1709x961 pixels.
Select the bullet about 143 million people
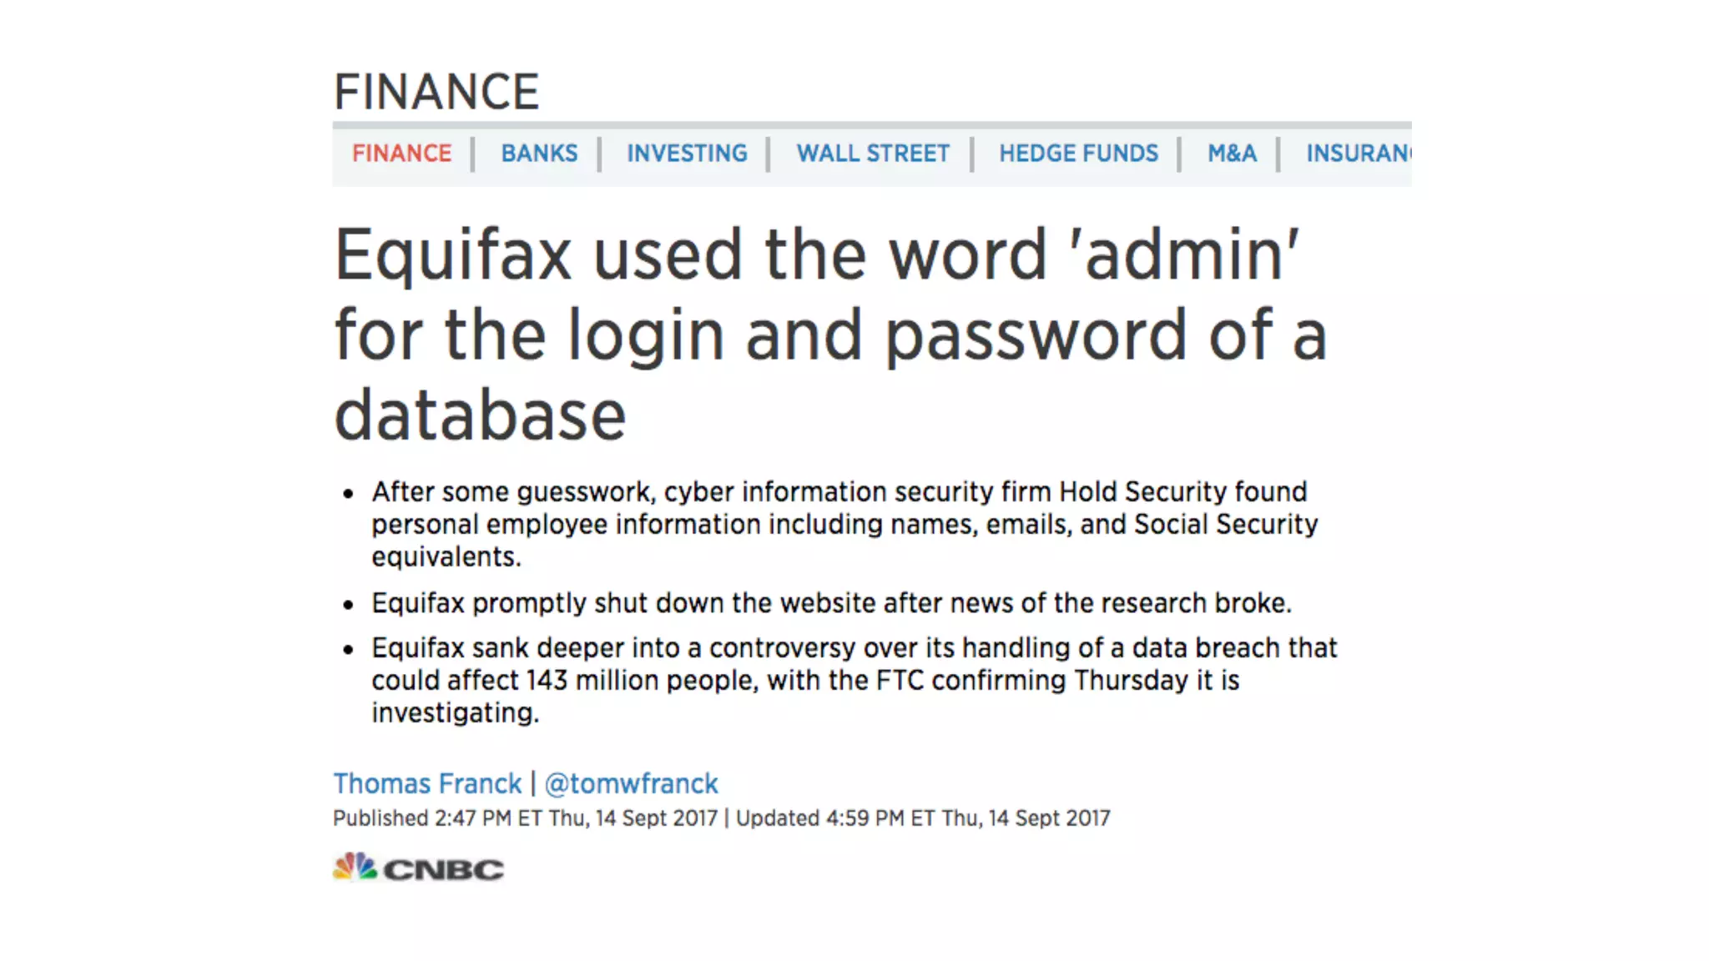click(853, 679)
